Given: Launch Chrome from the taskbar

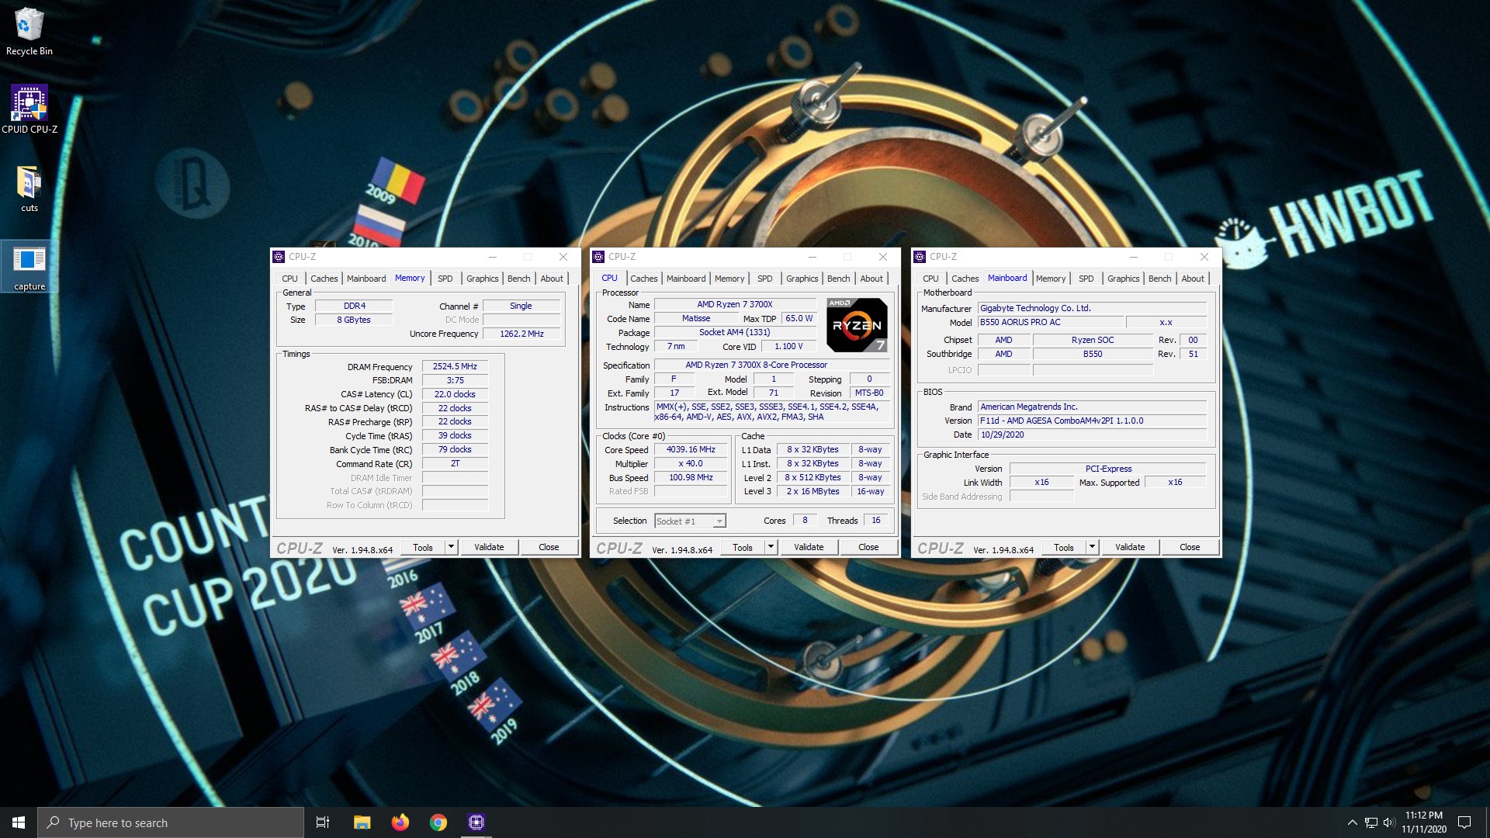Looking at the screenshot, I should (x=438, y=822).
